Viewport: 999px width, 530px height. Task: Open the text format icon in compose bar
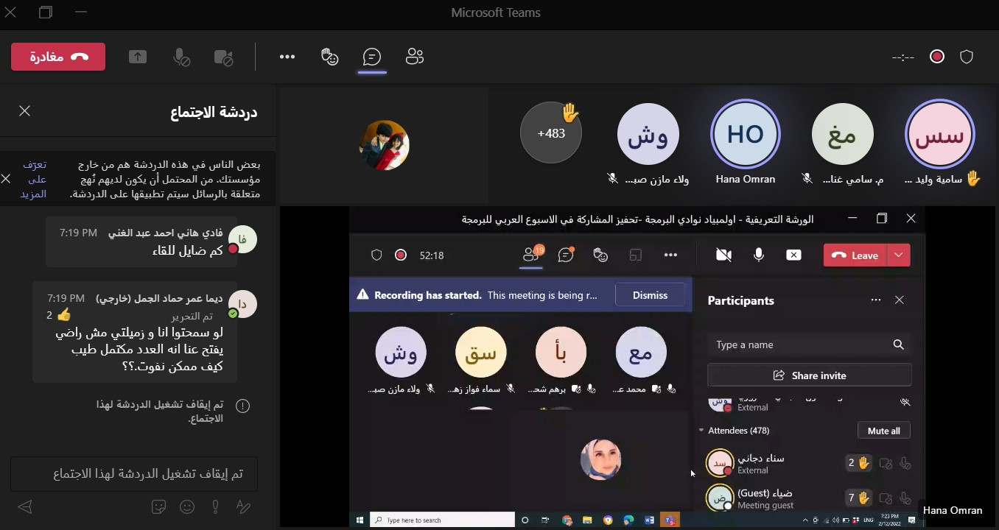click(x=244, y=506)
